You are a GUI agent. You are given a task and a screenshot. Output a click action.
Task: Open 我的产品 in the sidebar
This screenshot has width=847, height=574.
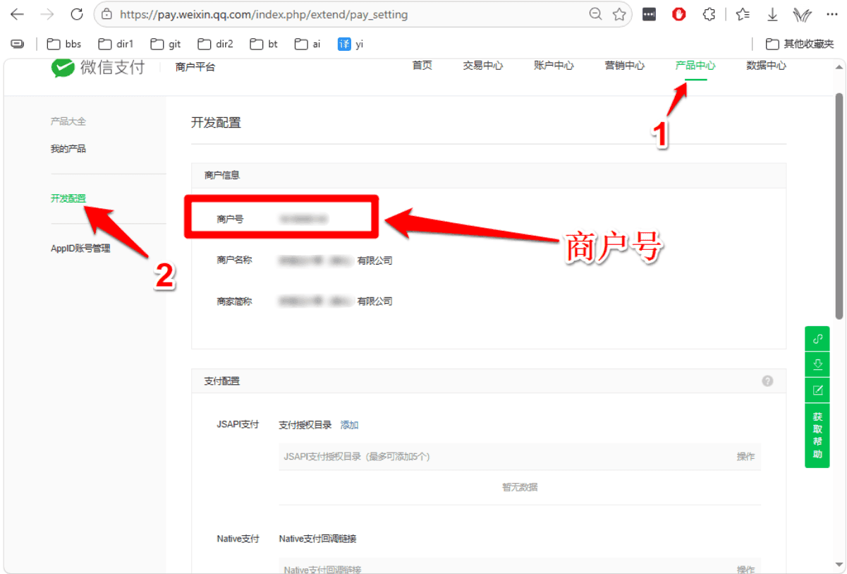[x=68, y=149]
